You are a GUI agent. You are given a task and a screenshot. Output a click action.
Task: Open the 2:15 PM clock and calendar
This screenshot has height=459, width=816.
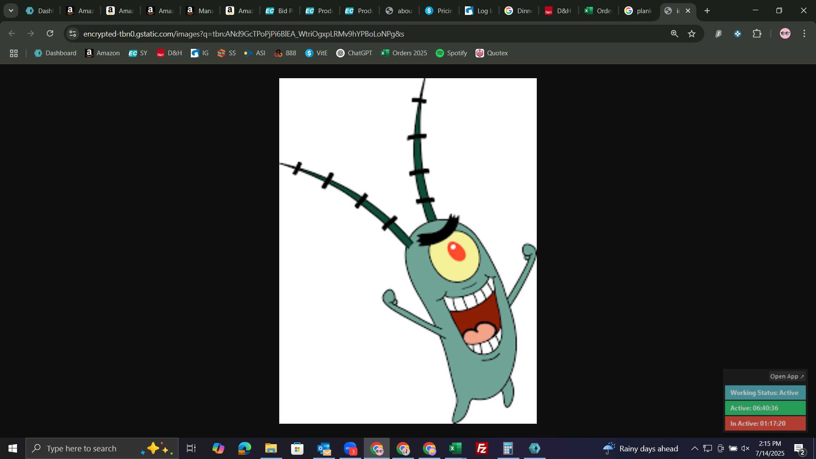[x=770, y=448]
